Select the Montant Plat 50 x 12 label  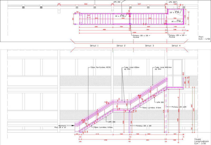click(65, 127)
